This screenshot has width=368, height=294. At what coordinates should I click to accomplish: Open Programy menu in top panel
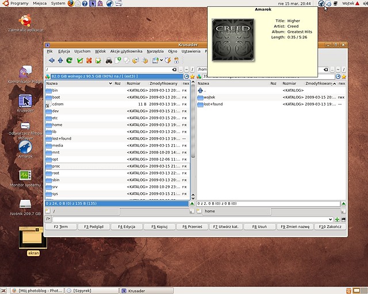click(x=19, y=3)
